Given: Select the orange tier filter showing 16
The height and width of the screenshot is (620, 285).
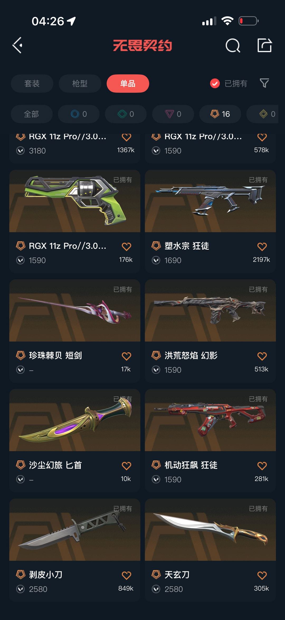Looking at the screenshot, I should tap(220, 114).
